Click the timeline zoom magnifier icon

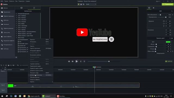[18, 65]
